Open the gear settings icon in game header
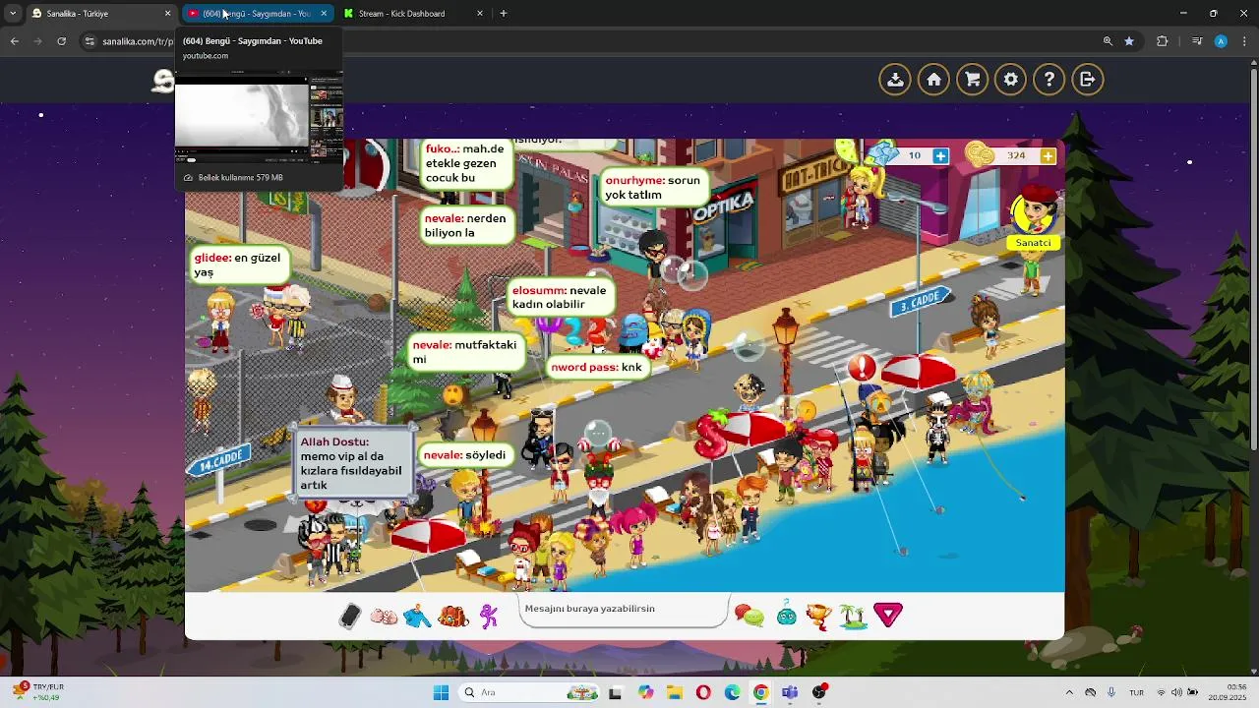 point(1011,80)
